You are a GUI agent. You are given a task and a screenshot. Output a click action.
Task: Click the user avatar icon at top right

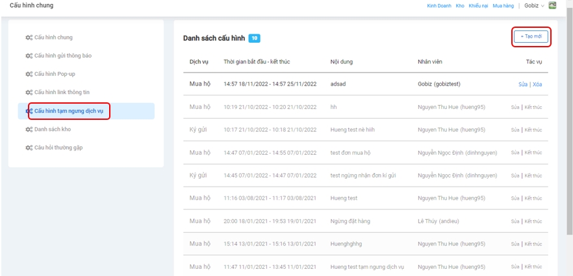coord(553,6)
